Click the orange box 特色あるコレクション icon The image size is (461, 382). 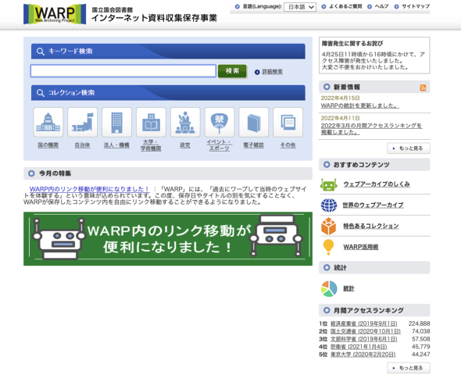point(328,226)
